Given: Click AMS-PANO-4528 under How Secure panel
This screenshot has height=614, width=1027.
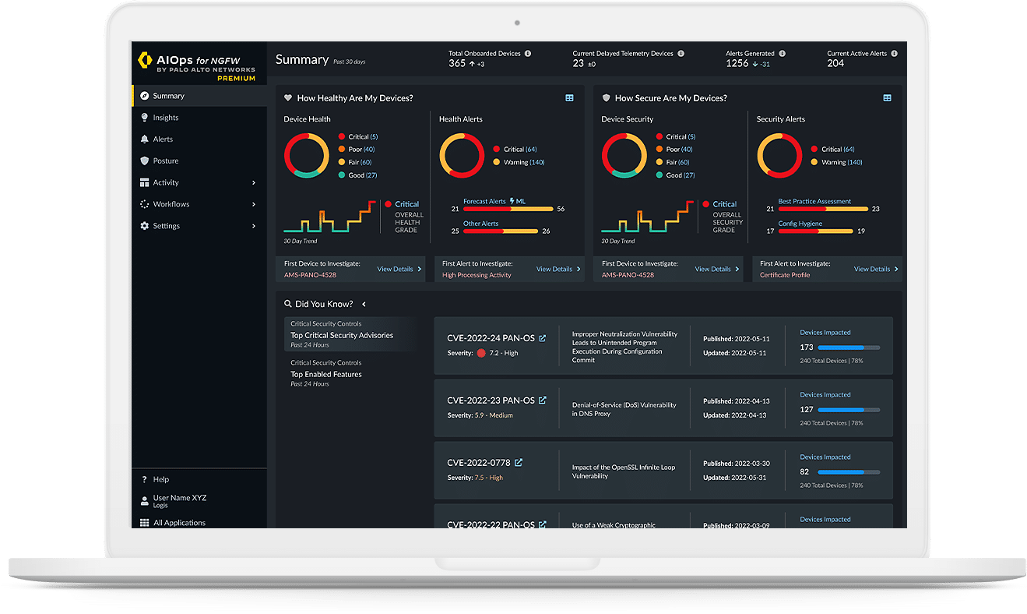Looking at the screenshot, I should point(628,275).
